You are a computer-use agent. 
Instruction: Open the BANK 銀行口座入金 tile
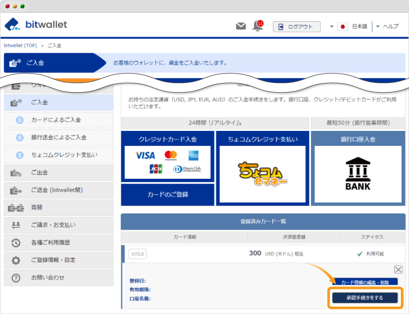pos(358,174)
